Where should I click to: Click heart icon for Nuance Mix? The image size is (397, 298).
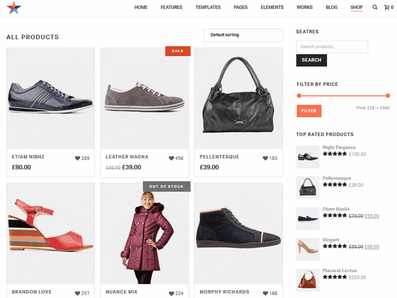171,294
